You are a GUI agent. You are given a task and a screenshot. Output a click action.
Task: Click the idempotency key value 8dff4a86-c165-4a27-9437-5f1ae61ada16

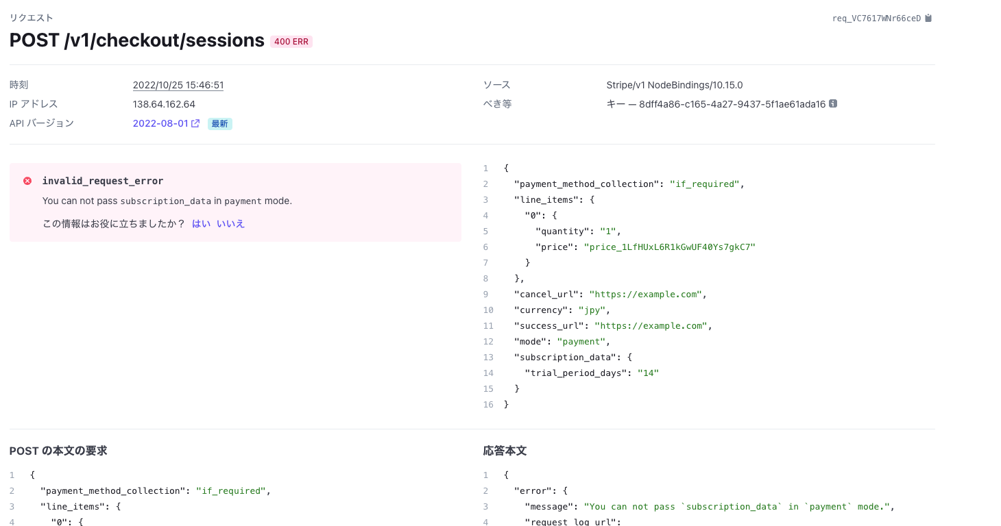click(732, 104)
